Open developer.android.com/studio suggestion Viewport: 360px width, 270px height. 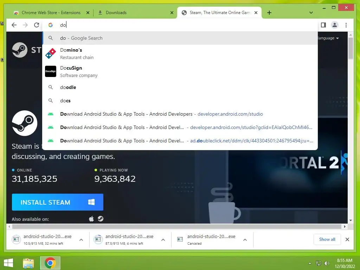180,114
